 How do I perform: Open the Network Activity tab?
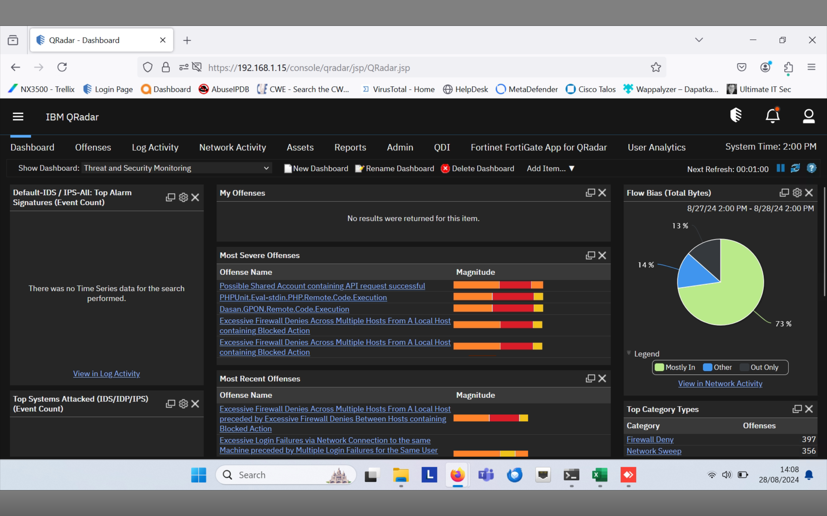click(232, 147)
